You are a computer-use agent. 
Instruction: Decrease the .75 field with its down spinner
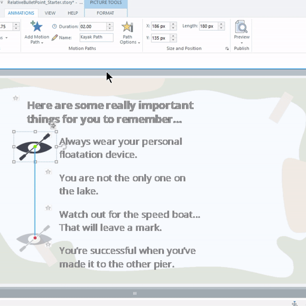click(x=16, y=29)
